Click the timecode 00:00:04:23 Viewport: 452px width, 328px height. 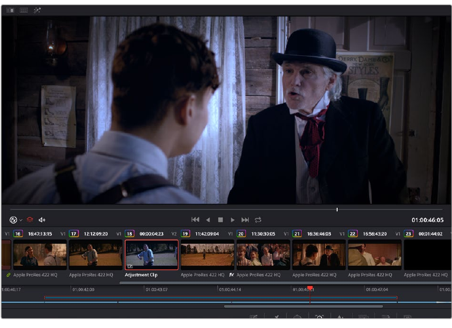[151, 234]
